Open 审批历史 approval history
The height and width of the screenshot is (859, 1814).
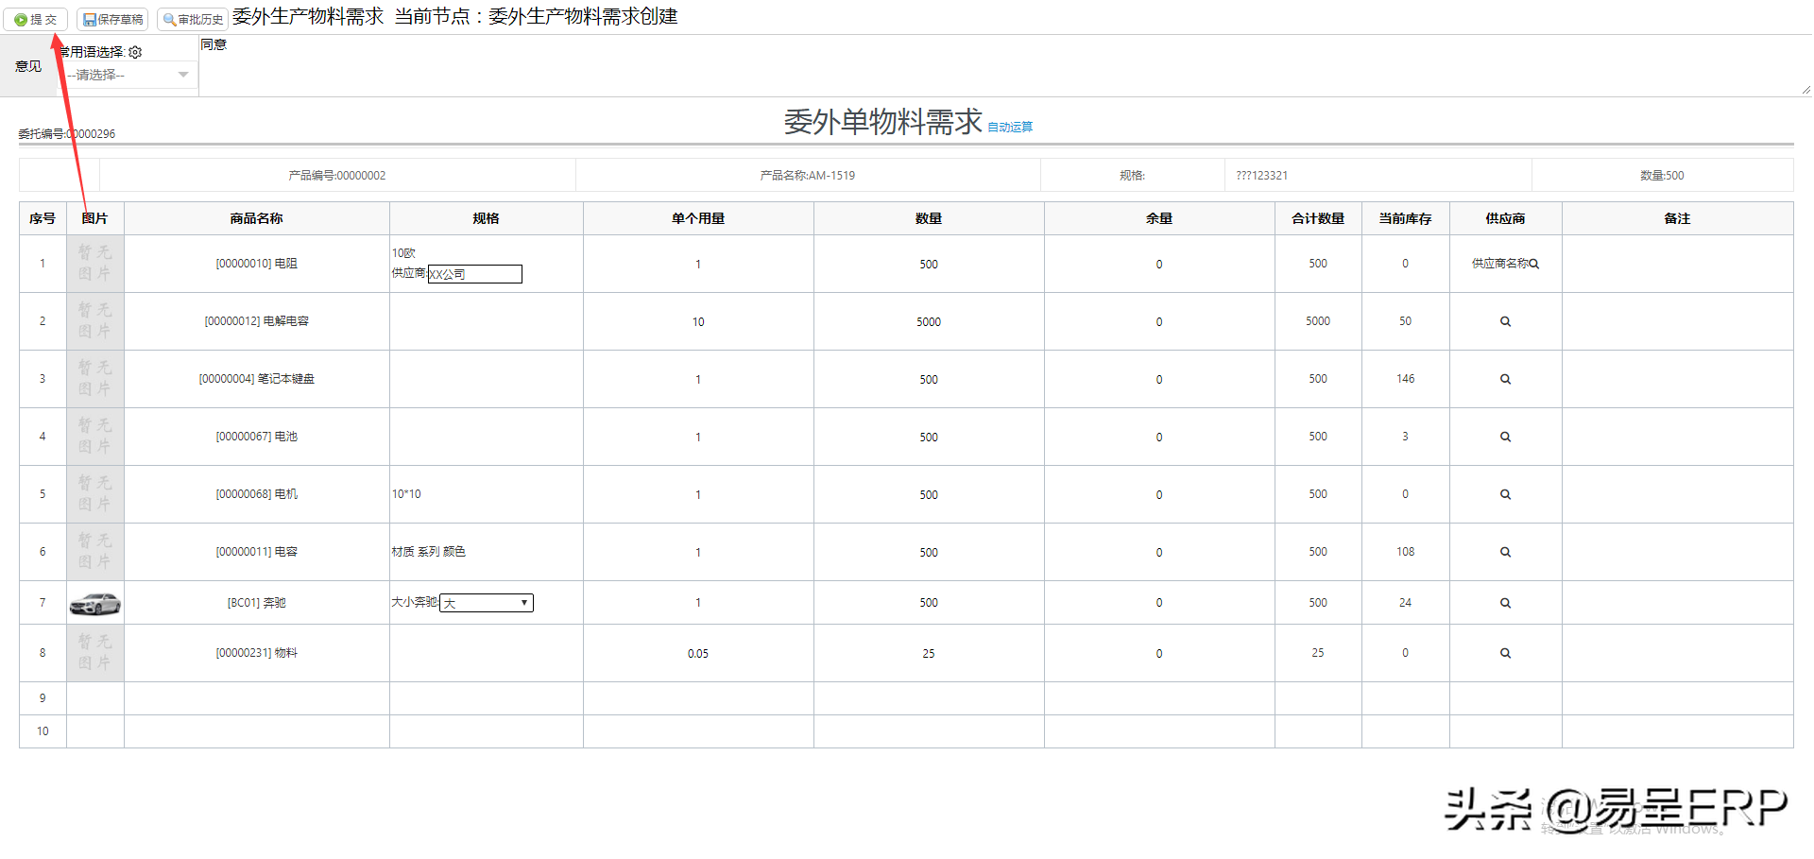click(x=193, y=19)
